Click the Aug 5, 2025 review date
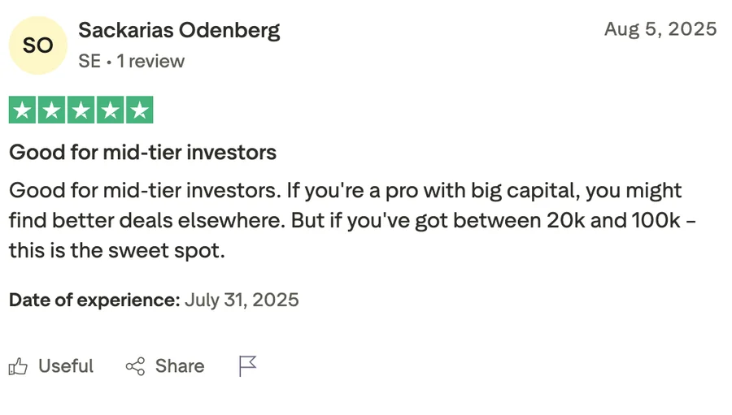The height and width of the screenshot is (415, 732). [660, 30]
